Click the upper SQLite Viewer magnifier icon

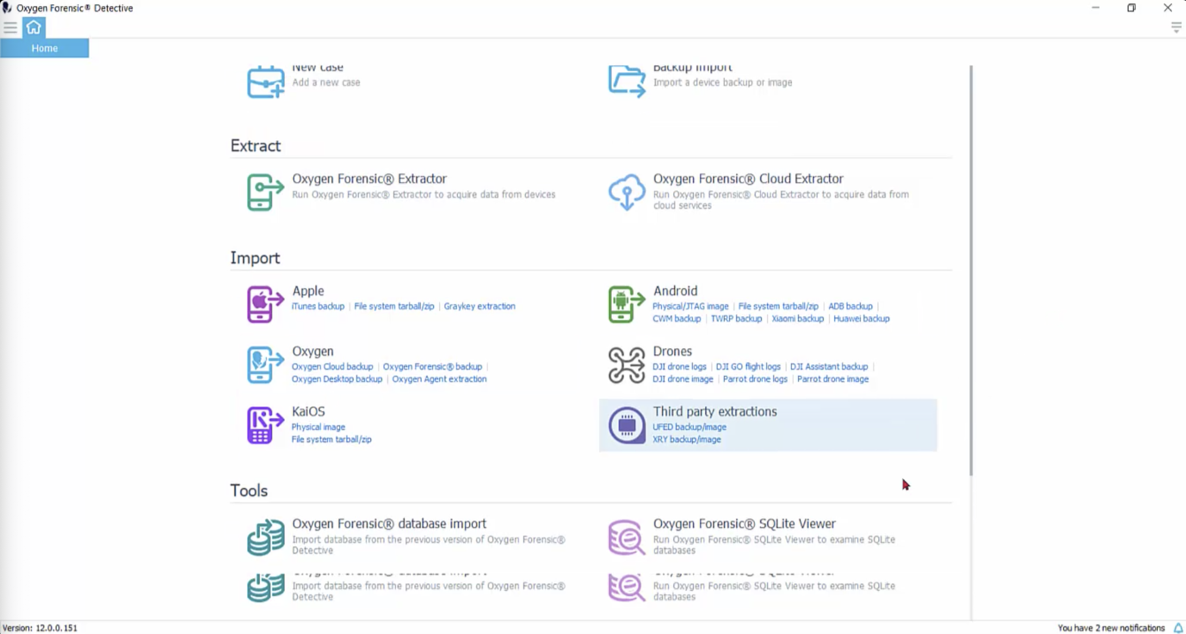coord(627,537)
